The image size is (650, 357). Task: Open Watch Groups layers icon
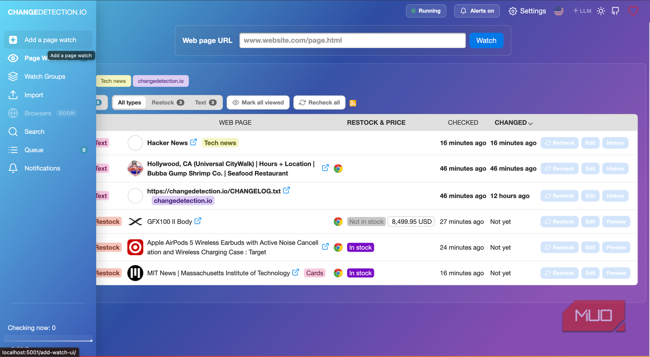pos(13,76)
